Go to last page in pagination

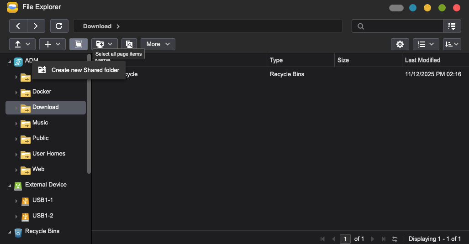coord(384,239)
